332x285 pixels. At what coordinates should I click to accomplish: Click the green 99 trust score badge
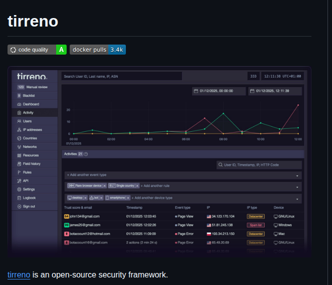click(x=67, y=225)
